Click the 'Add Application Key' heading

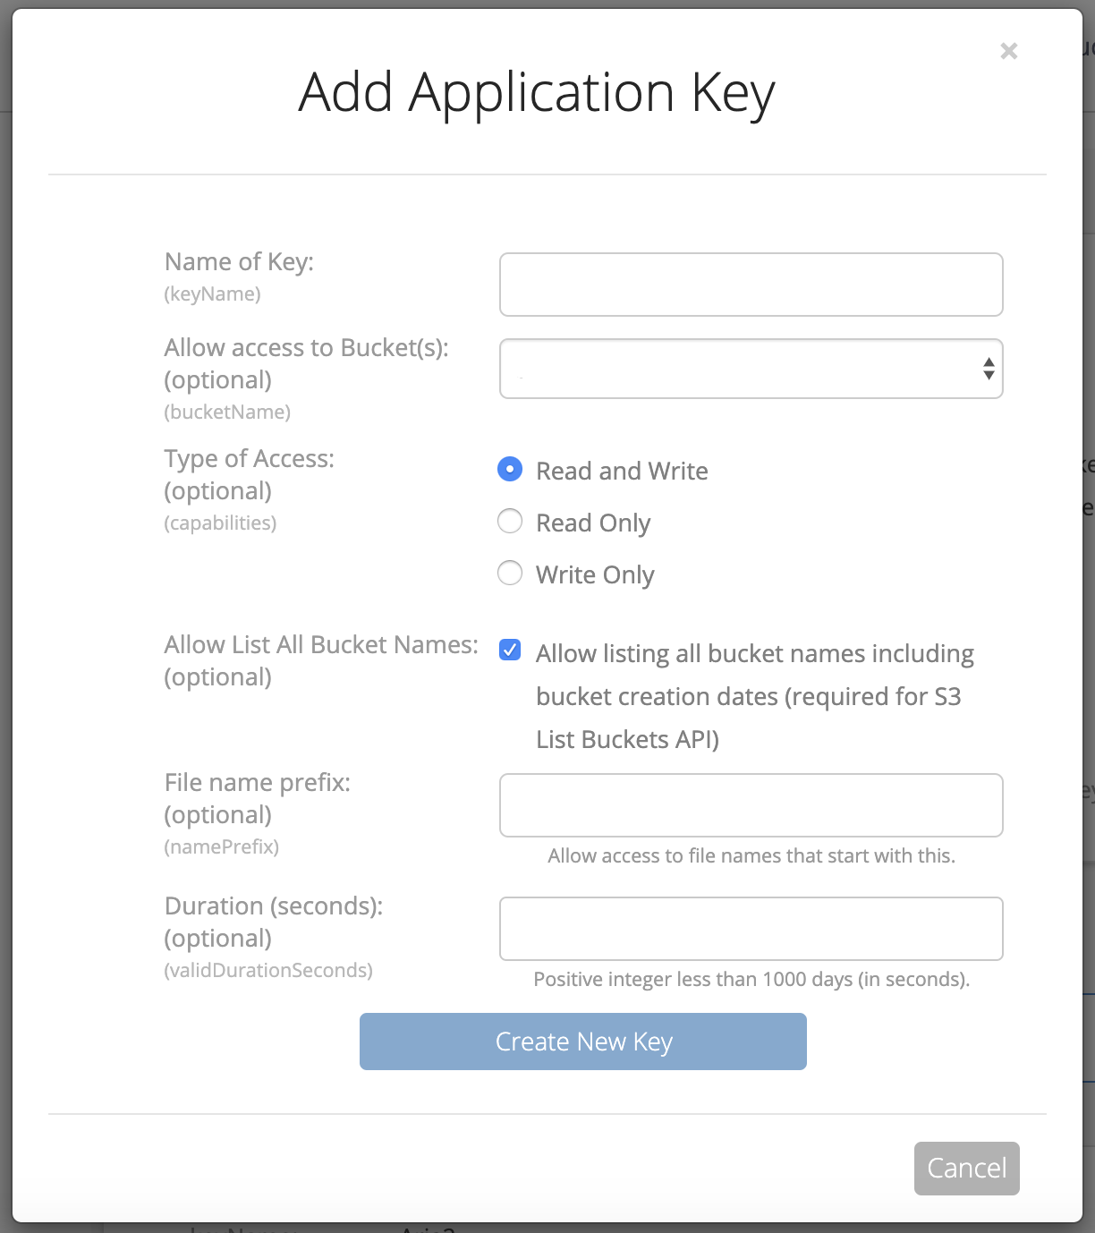coord(537,93)
